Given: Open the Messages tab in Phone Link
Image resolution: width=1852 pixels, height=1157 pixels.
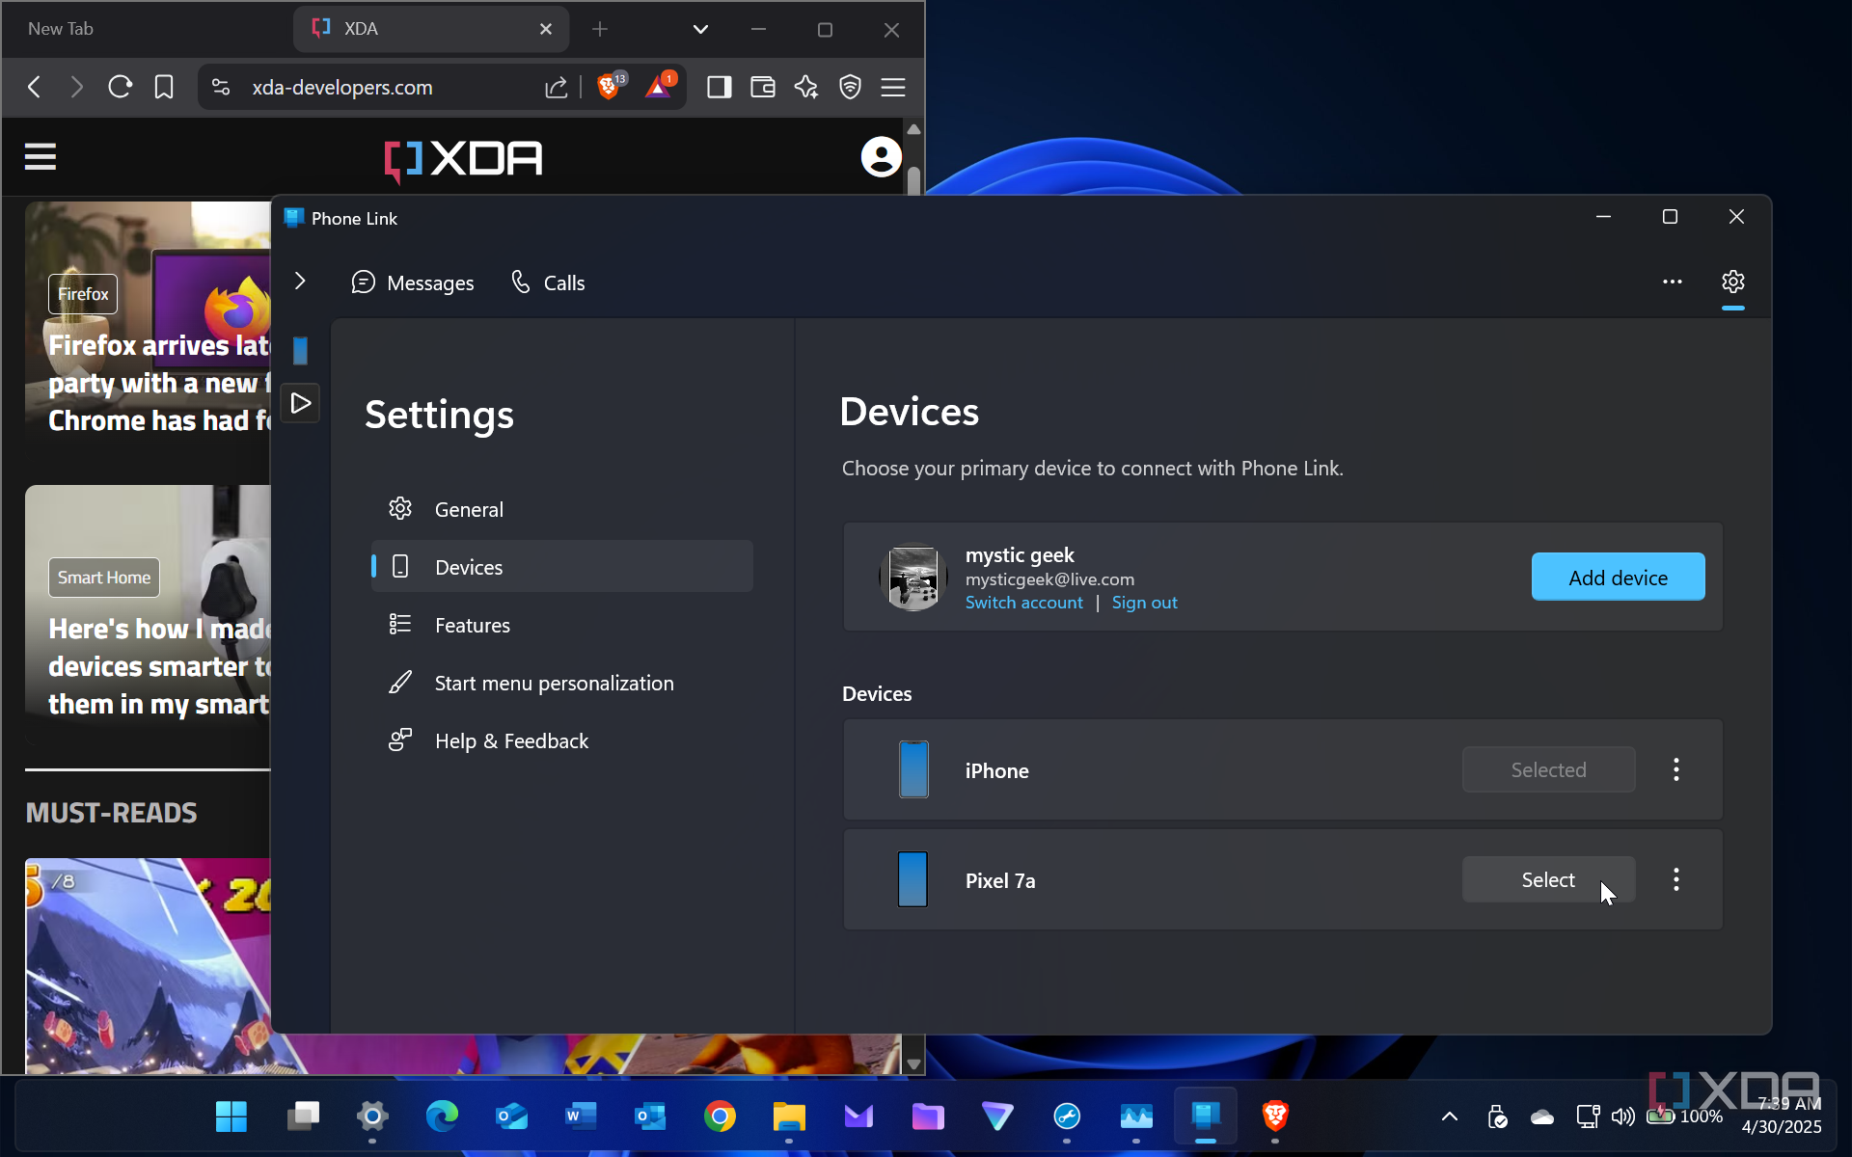Looking at the screenshot, I should 413,283.
